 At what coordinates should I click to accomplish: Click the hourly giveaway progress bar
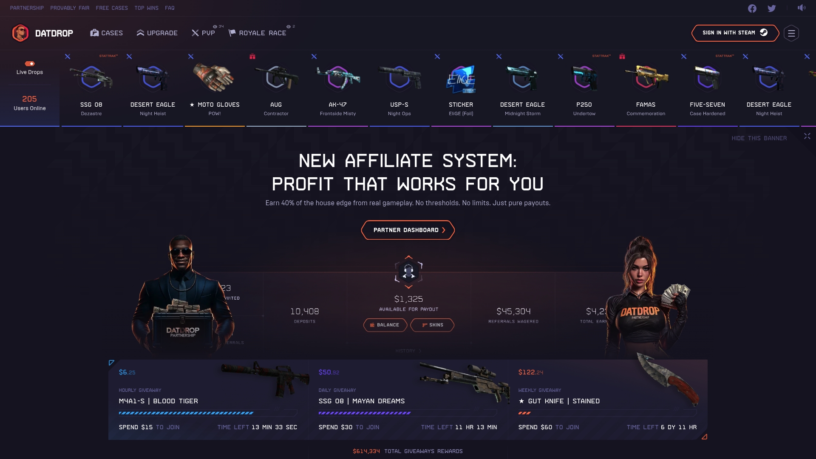click(x=208, y=413)
